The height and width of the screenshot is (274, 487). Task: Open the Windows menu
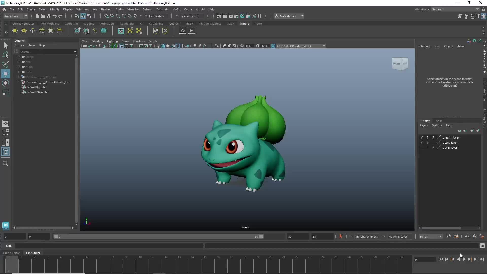point(82,9)
